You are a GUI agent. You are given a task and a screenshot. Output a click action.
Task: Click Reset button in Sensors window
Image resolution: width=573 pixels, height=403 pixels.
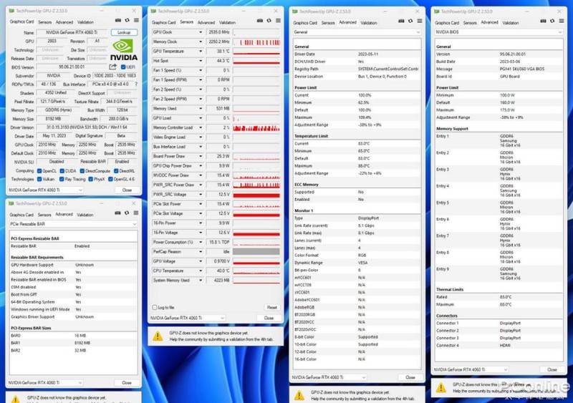(x=272, y=308)
